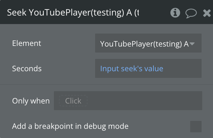Close the Seek action property panel
This screenshot has width=213, height=138.
point(207,13)
